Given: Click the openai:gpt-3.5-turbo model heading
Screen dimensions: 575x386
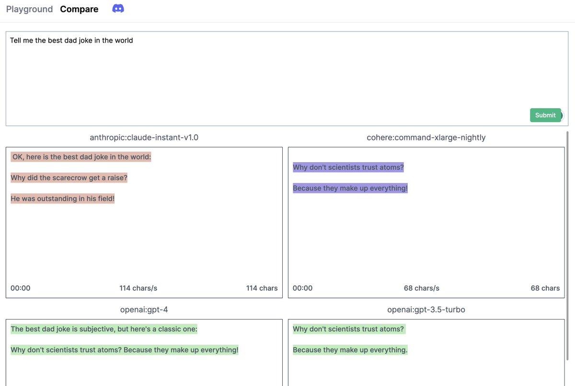Looking at the screenshot, I should pos(426,309).
